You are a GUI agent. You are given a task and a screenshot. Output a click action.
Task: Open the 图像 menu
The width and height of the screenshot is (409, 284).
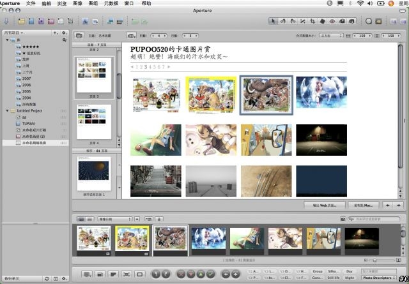point(77,3)
